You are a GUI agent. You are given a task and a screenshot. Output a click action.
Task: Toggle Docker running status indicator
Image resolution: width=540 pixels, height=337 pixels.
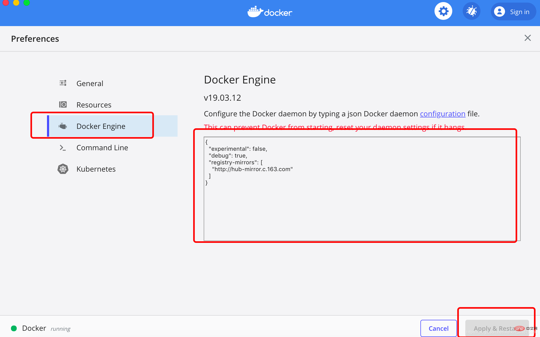14,328
